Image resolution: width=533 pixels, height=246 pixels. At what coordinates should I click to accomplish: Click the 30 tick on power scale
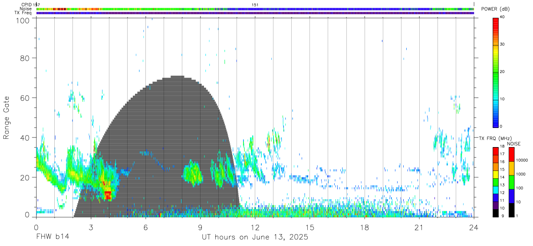502,44
